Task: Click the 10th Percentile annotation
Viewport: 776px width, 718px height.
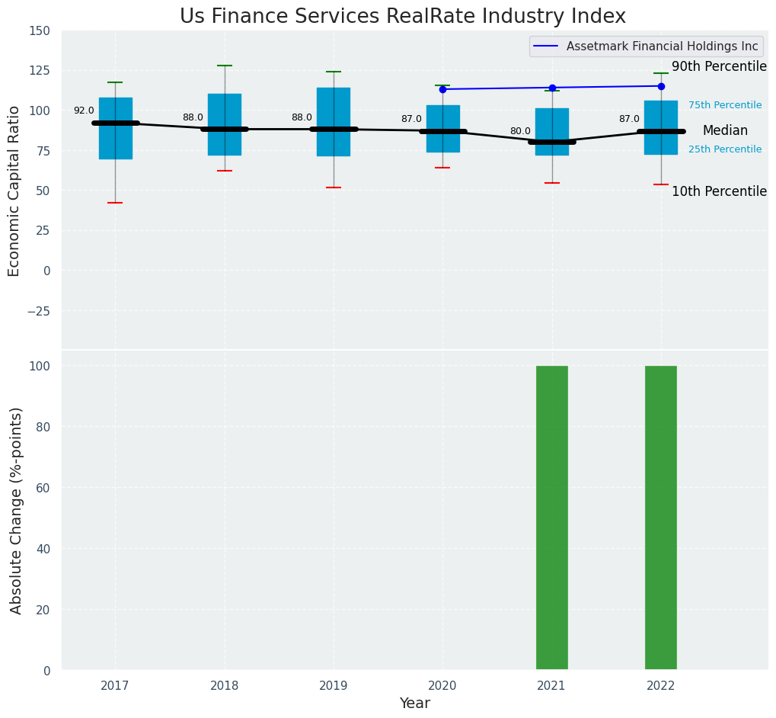Action: [719, 191]
